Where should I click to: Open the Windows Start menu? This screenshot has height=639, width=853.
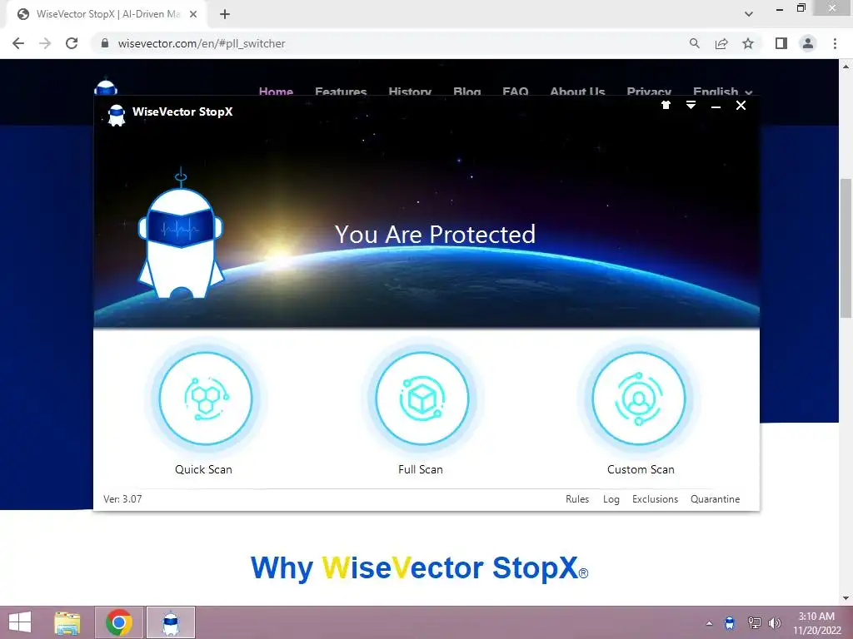pos(20,622)
